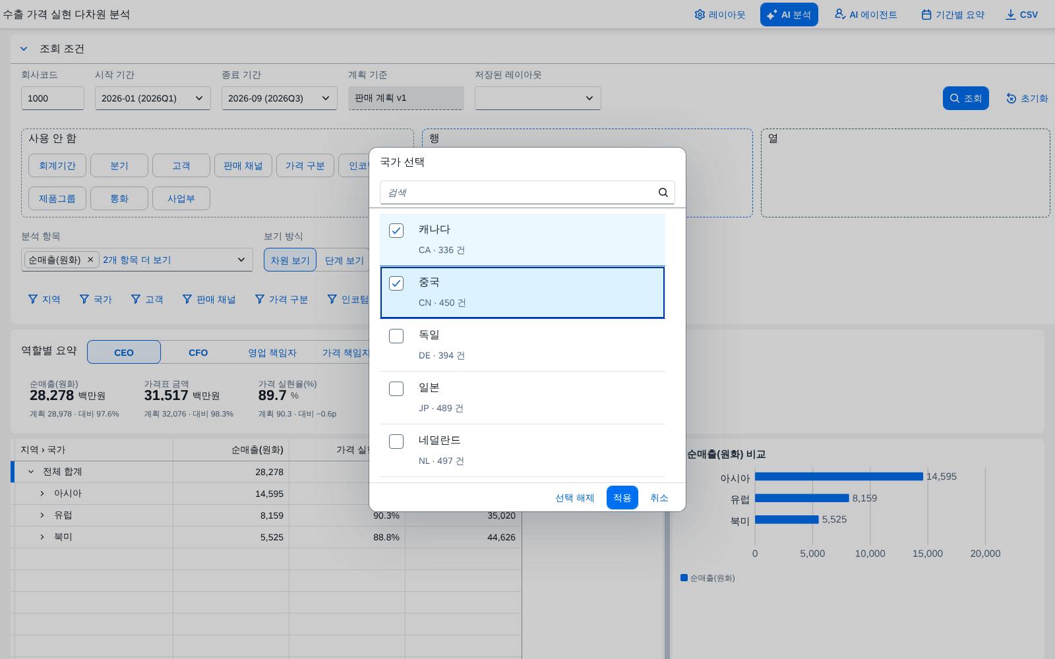Download data via CSV button
Screen dimensions: 1055x659
1021,14
